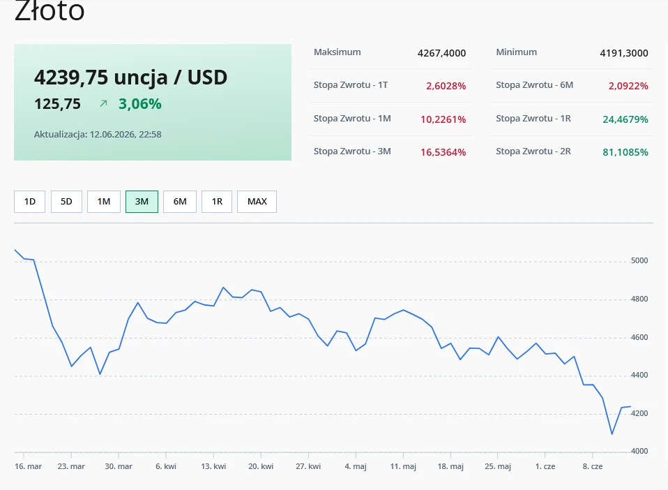Click the chart line's lowest June dip
This screenshot has height=490, width=668.
[x=612, y=433]
